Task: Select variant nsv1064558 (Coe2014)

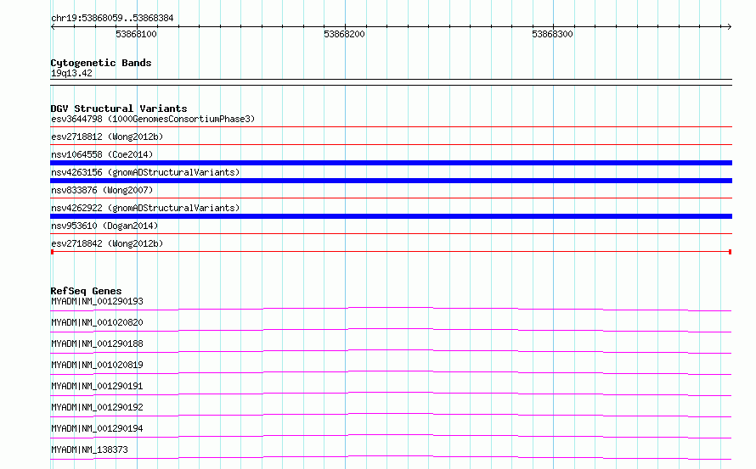Action: point(102,154)
